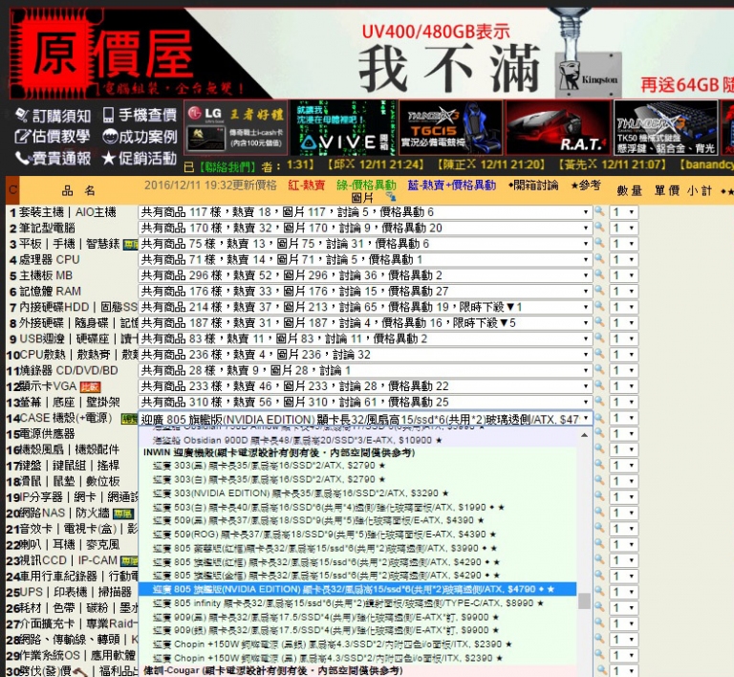Click the 比較 badge beside 顯示卡VGA

(90, 387)
